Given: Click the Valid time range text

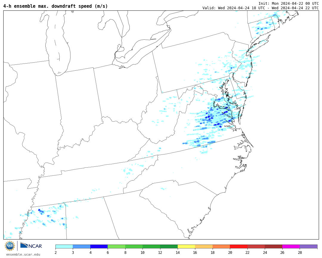Looking at the screenshot, I should pos(261,8).
